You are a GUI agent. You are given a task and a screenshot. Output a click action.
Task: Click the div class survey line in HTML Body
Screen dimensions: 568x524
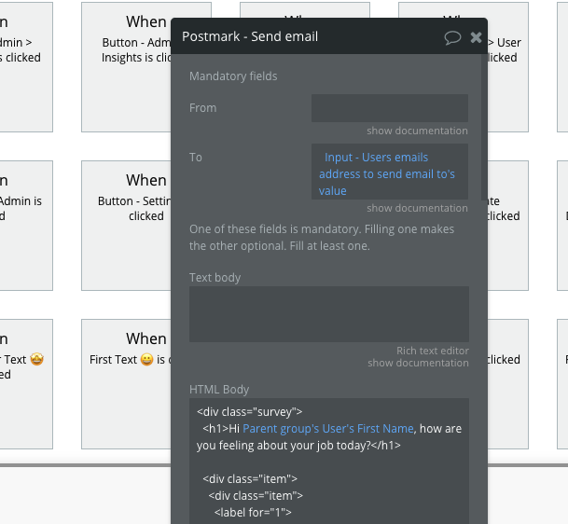coord(250,410)
